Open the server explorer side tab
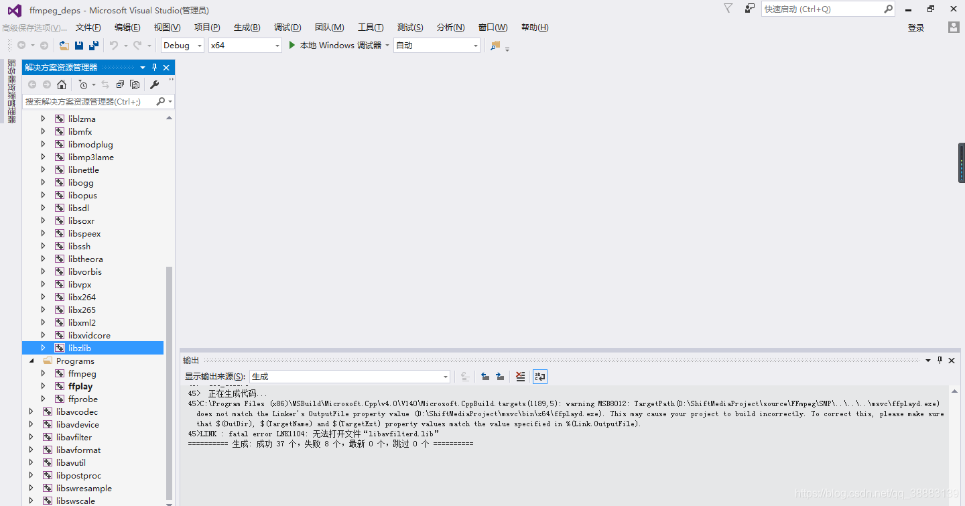Image resolution: width=965 pixels, height=506 pixels. (x=11, y=91)
